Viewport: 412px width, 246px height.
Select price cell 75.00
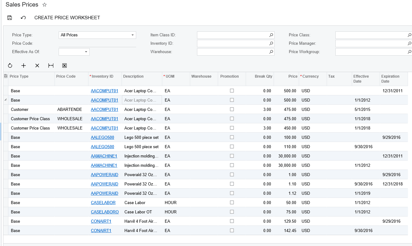286,212
